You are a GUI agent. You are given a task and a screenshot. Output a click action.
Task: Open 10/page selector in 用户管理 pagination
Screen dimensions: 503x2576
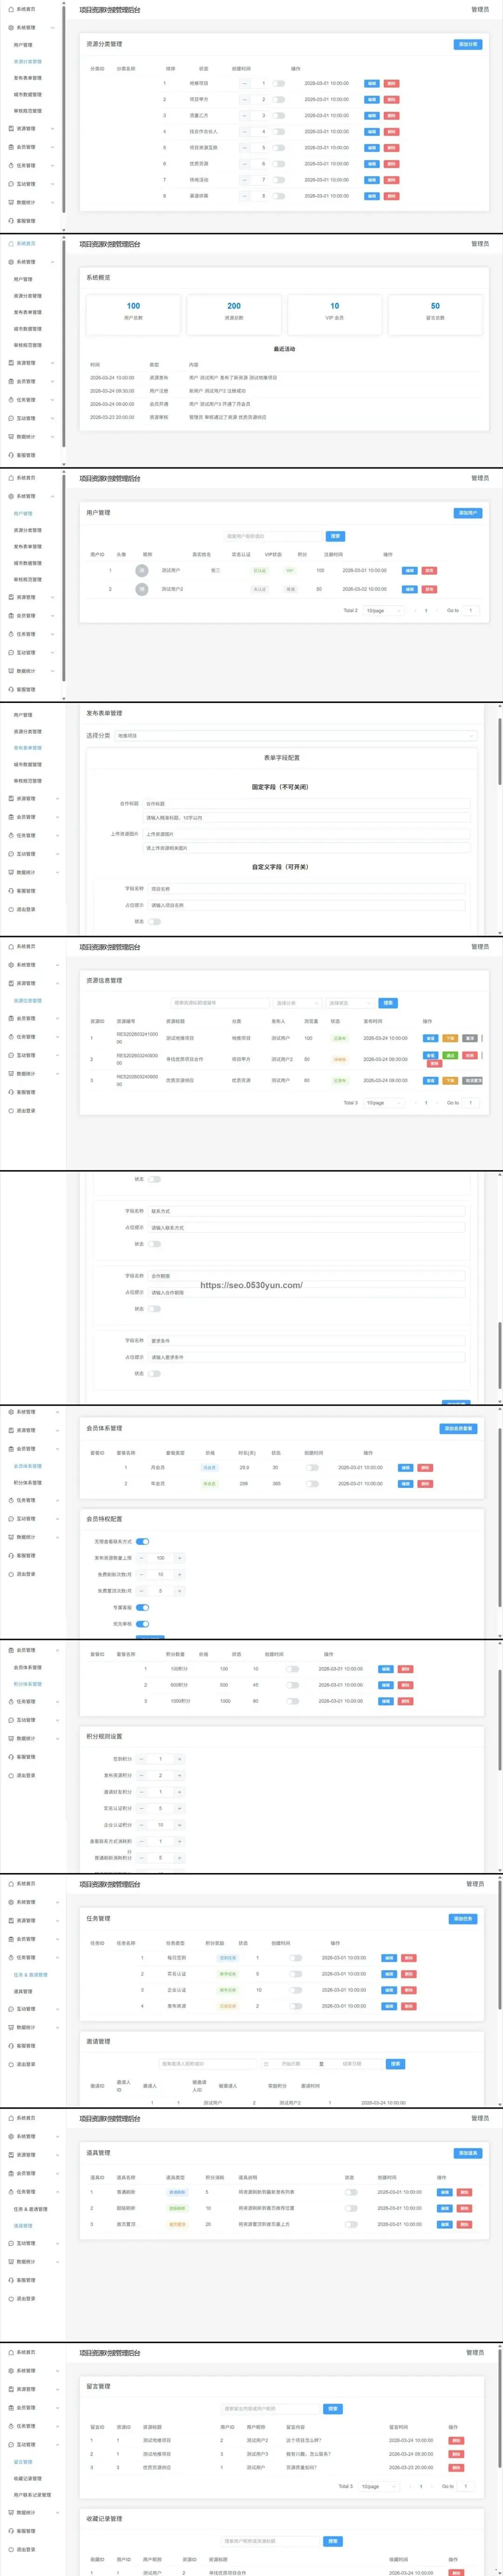tap(383, 610)
